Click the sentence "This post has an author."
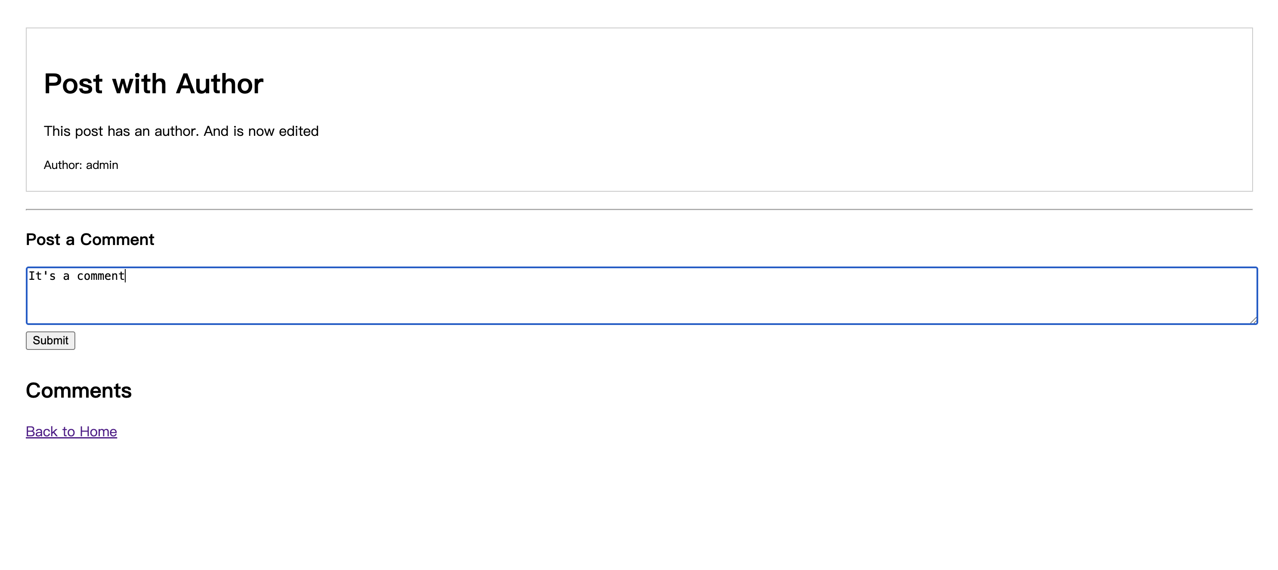1278x570 pixels. (x=121, y=132)
